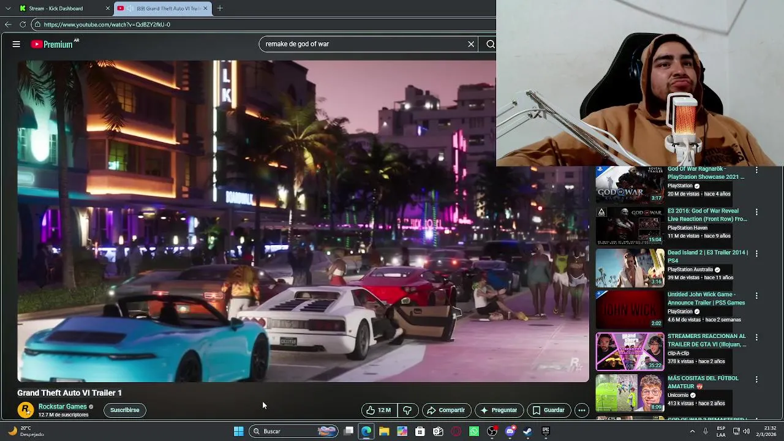Click the Compartir share button
784x441 pixels.
pyautogui.click(x=446, y=410)
